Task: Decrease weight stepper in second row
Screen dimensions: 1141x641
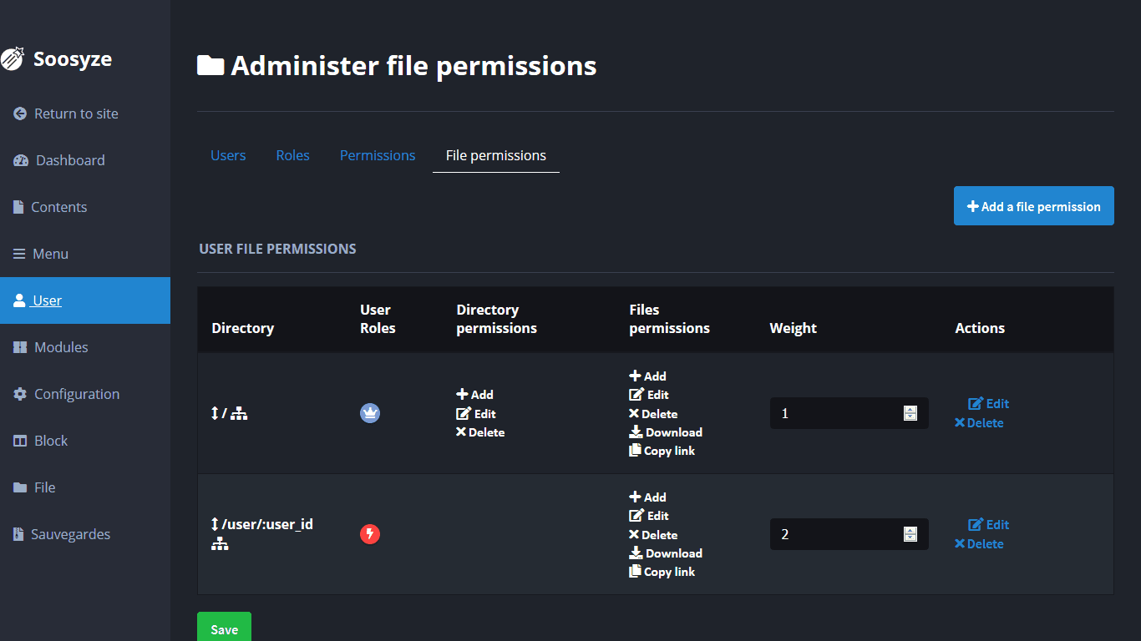Action: (910, 538)
